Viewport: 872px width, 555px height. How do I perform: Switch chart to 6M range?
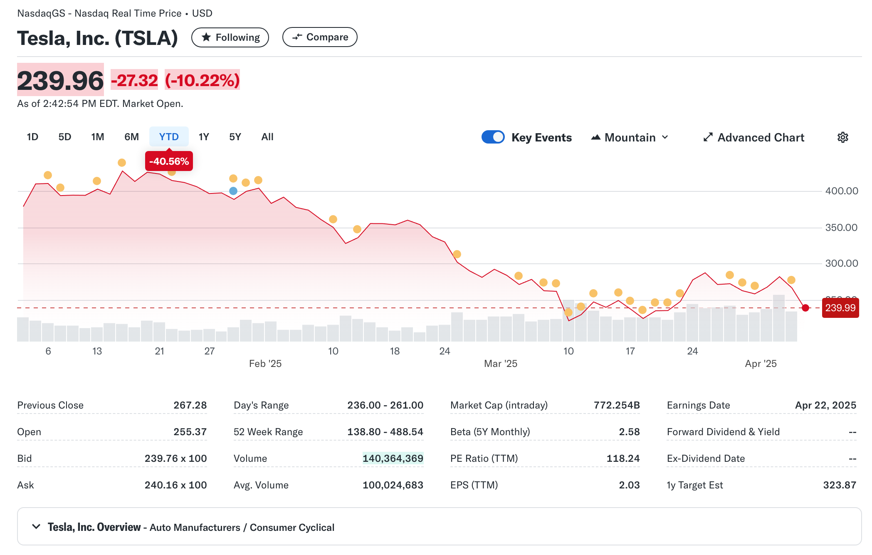click(x=131, y=137)
